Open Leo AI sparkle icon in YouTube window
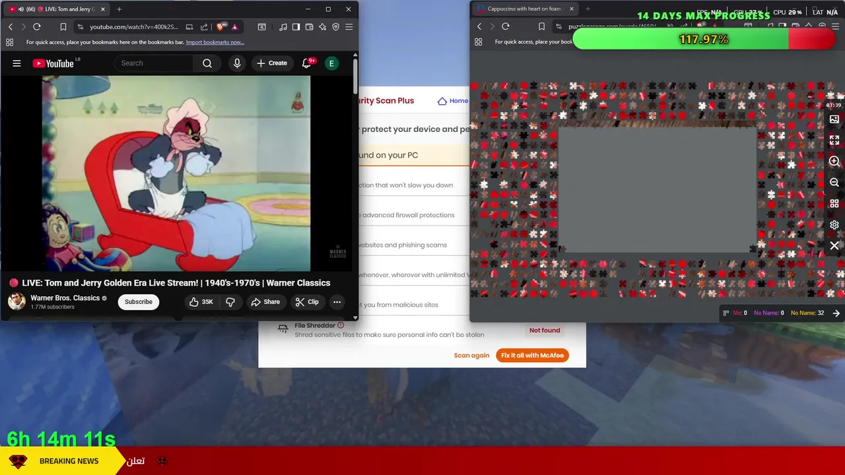This screenshot has height=475, width=845. [x=322, y=27]
